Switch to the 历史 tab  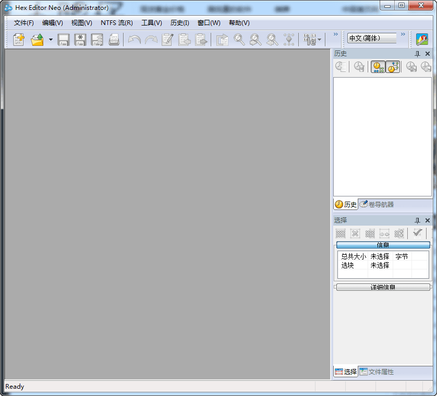pos(346,204)
